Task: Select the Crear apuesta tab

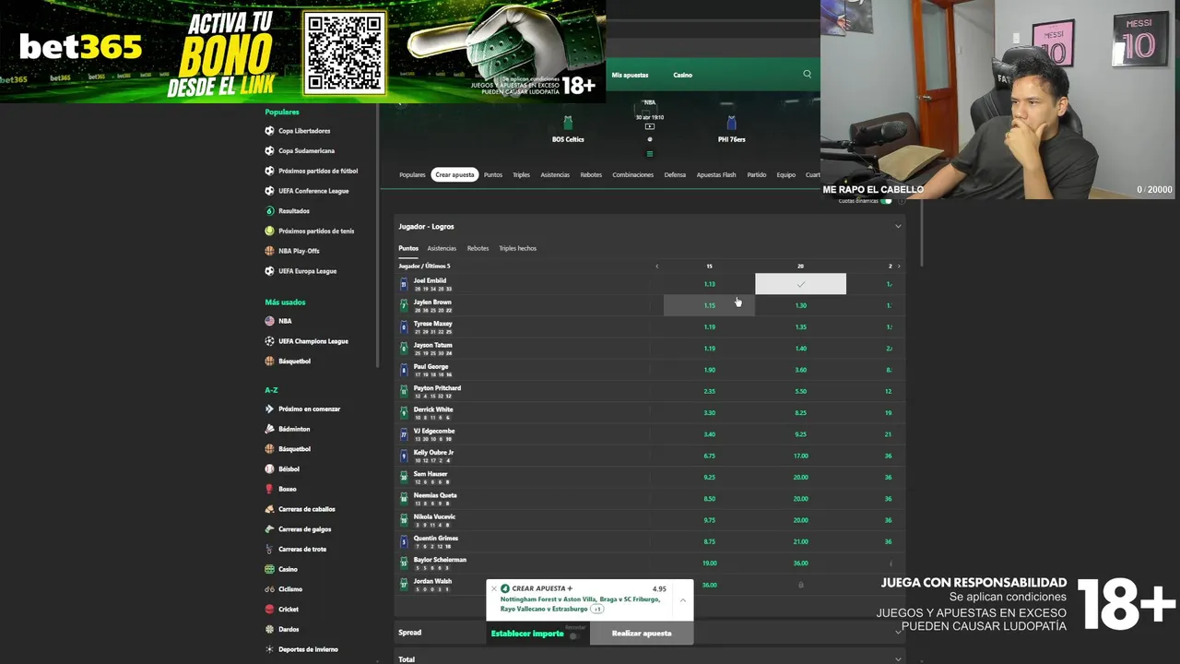Action: pos(454,174)
